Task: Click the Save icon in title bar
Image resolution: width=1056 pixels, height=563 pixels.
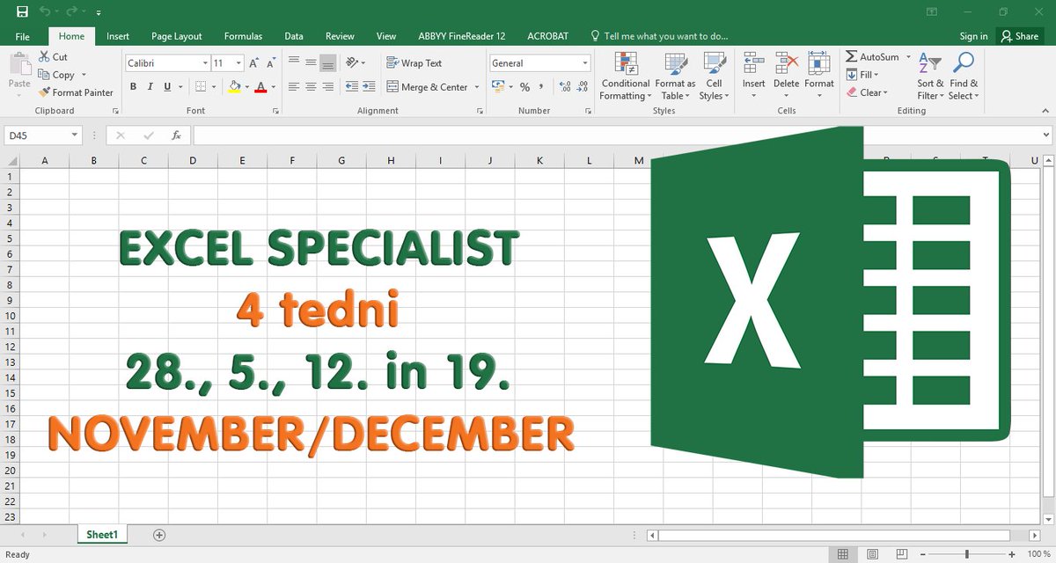Action: coord(21,12)
